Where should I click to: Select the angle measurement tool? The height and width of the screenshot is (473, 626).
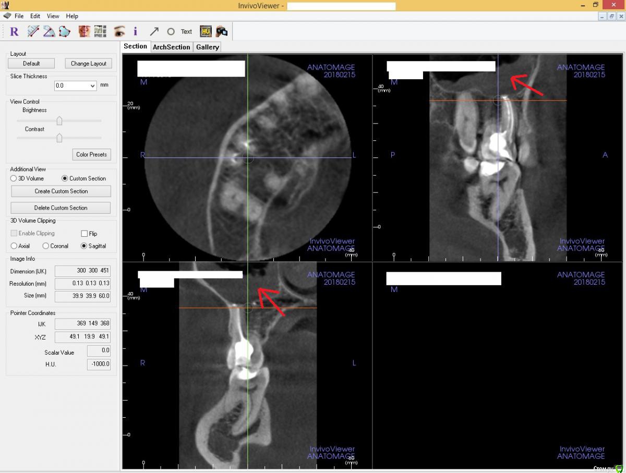click(x=49, y=32)
